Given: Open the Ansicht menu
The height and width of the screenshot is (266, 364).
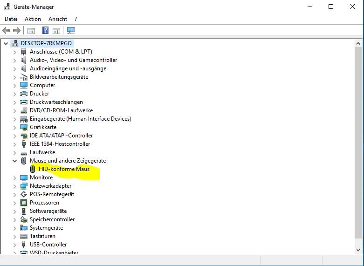Looking at the screenshot, I should [x=58, y=19].
